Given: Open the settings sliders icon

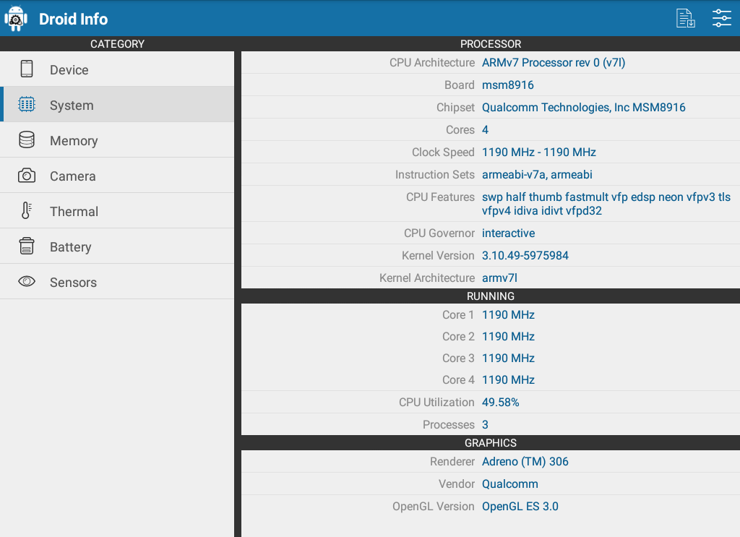Looking at the screenshot, I should coord(721,18).
